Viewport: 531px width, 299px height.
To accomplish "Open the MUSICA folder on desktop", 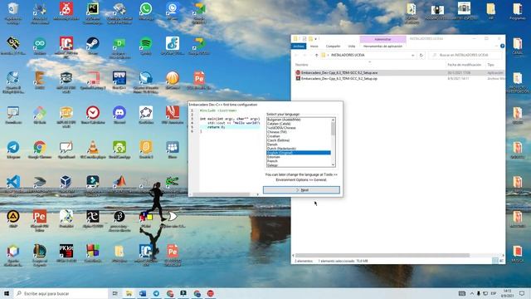I will (x=518, y=253).
